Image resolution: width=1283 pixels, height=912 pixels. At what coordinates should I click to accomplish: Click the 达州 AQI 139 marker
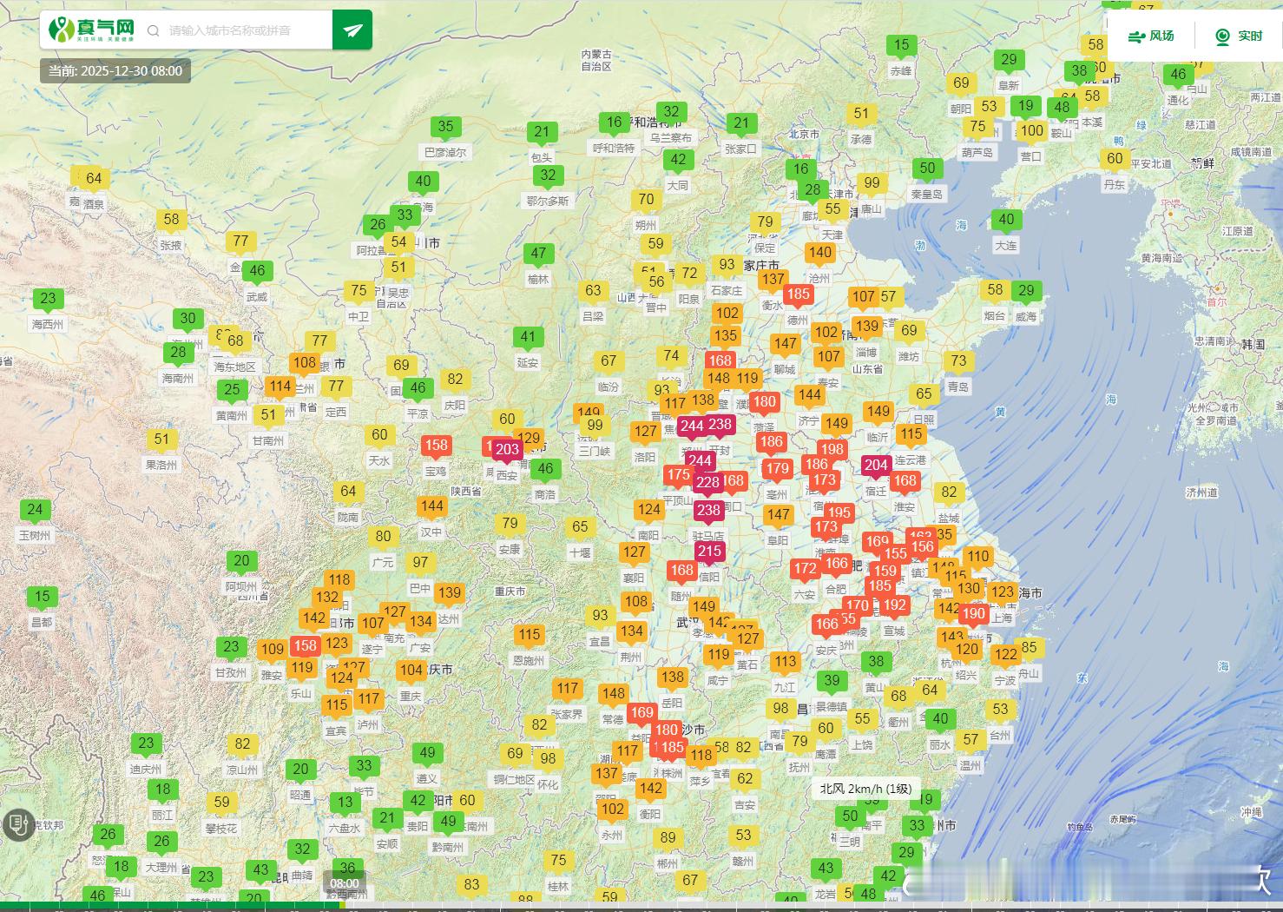click(449, 595)
